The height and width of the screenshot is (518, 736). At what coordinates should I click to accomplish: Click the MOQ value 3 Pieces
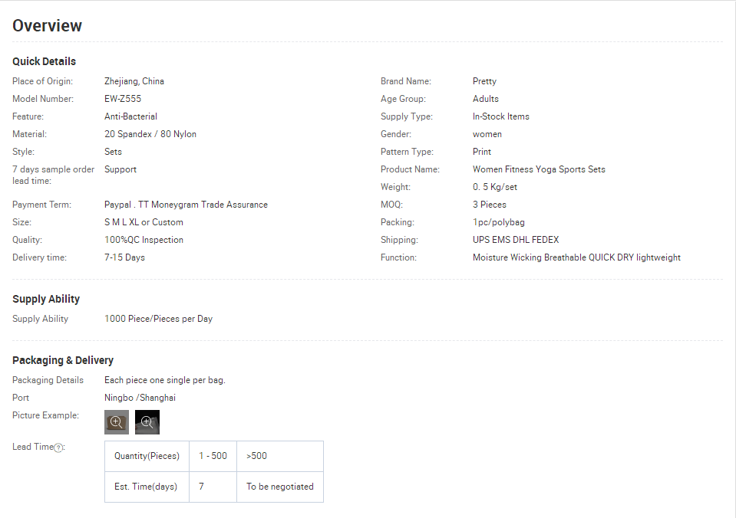coord(490,205)
